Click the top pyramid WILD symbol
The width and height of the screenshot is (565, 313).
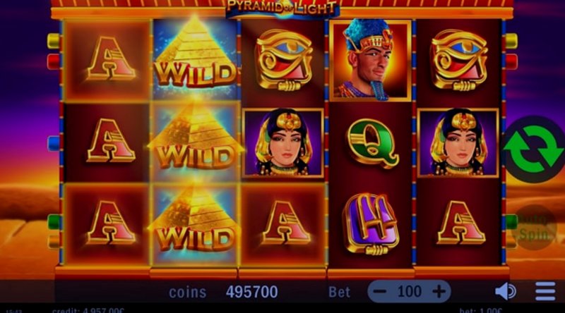pyautogui.click(x=195, y=58)
